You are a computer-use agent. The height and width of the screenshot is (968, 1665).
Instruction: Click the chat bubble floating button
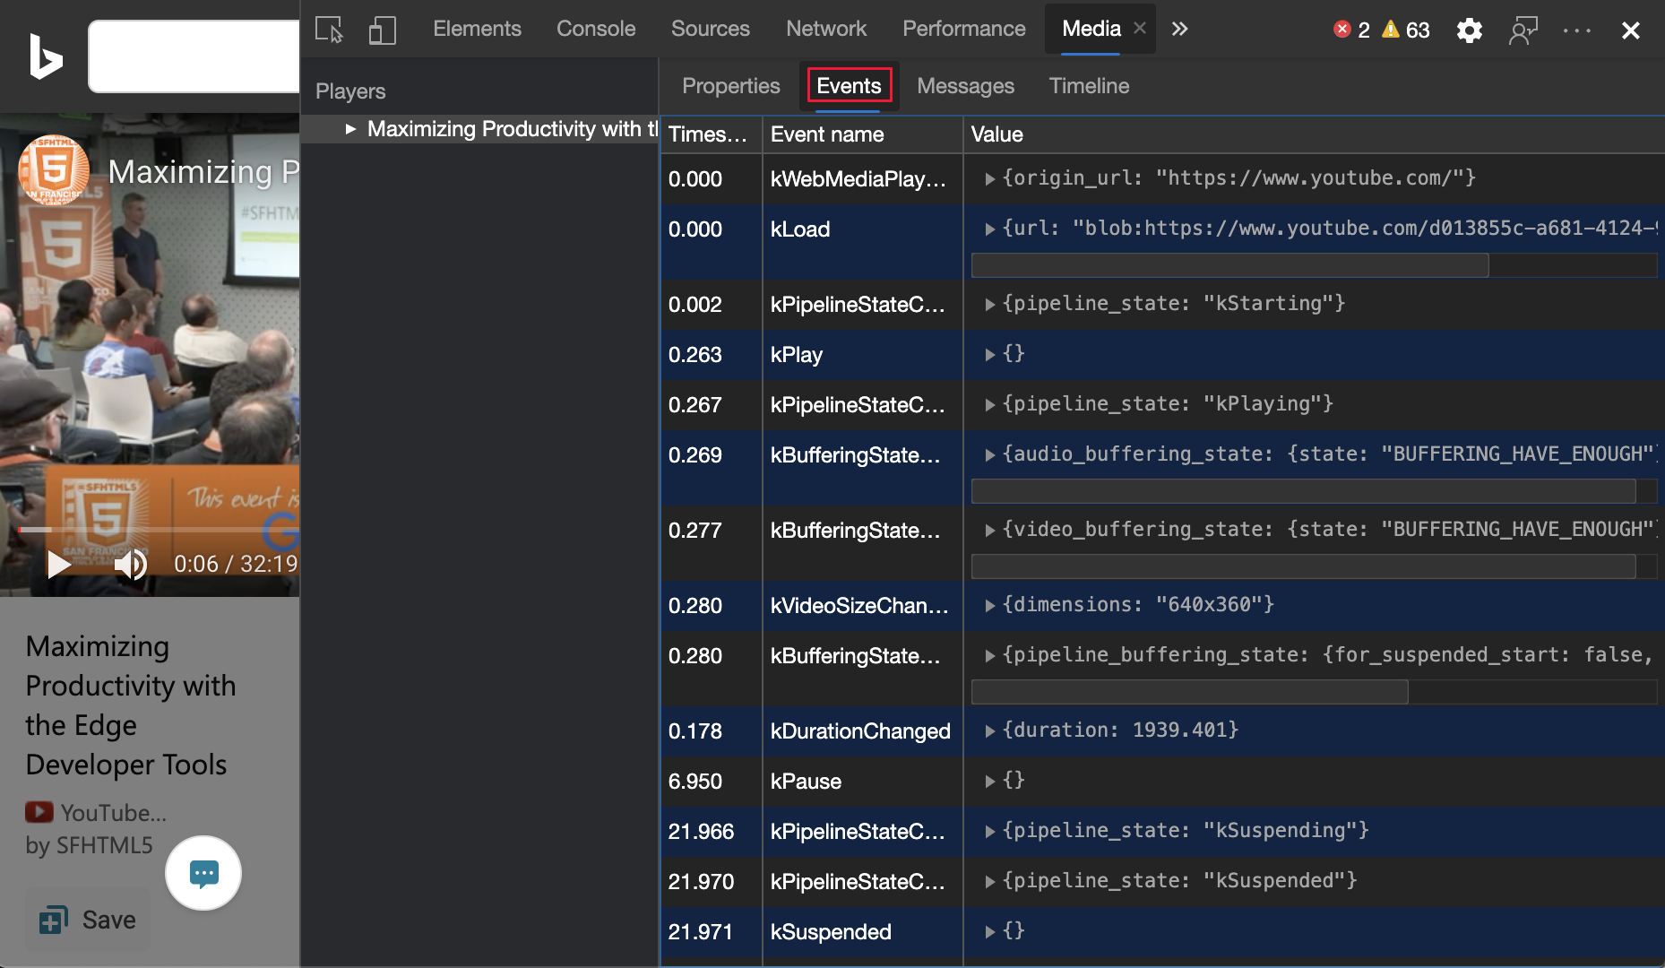click(203, 873)
